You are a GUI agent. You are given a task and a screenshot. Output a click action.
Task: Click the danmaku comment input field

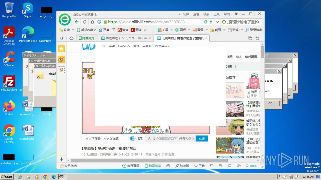(x=164, y=138)
